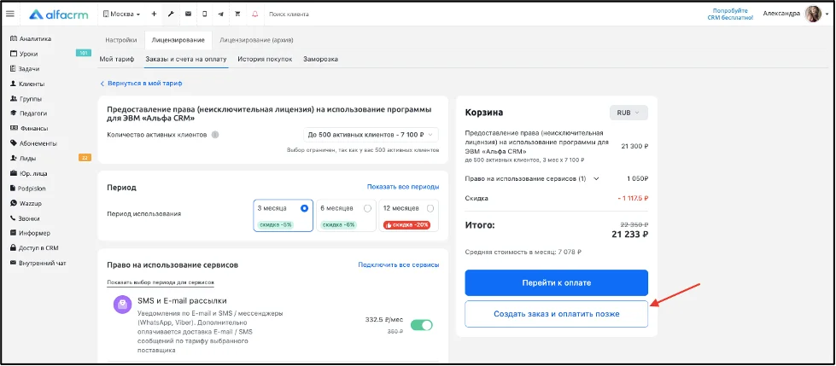This screenshot has height=366, width=836.
Task: Open Заказы и счета на оплату subtab
Action: click(186, 59)
